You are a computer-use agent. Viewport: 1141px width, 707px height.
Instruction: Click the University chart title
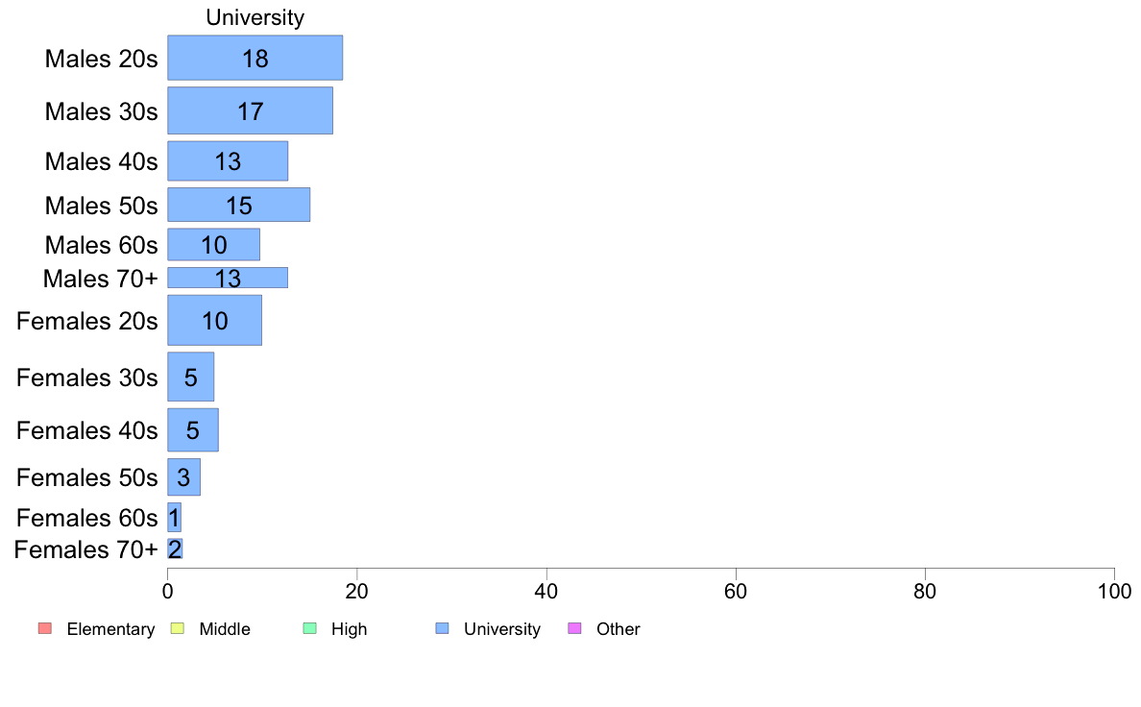click(255, 17)
